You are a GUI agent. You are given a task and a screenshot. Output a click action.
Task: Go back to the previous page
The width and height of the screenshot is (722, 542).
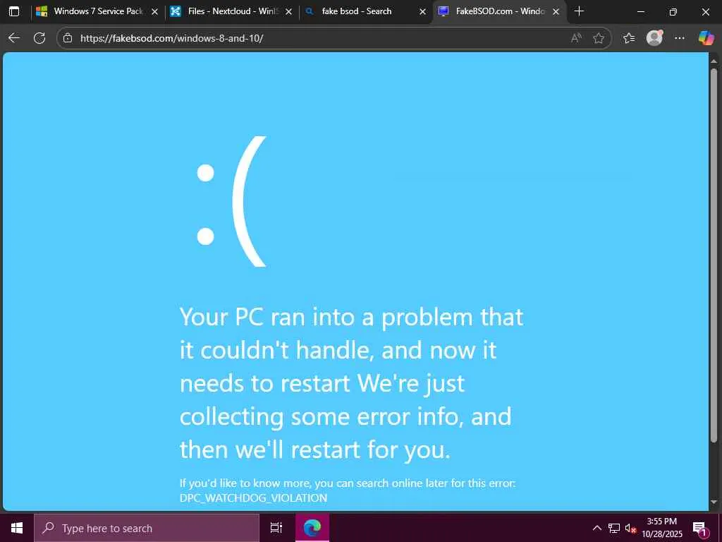tap(14, 38)
